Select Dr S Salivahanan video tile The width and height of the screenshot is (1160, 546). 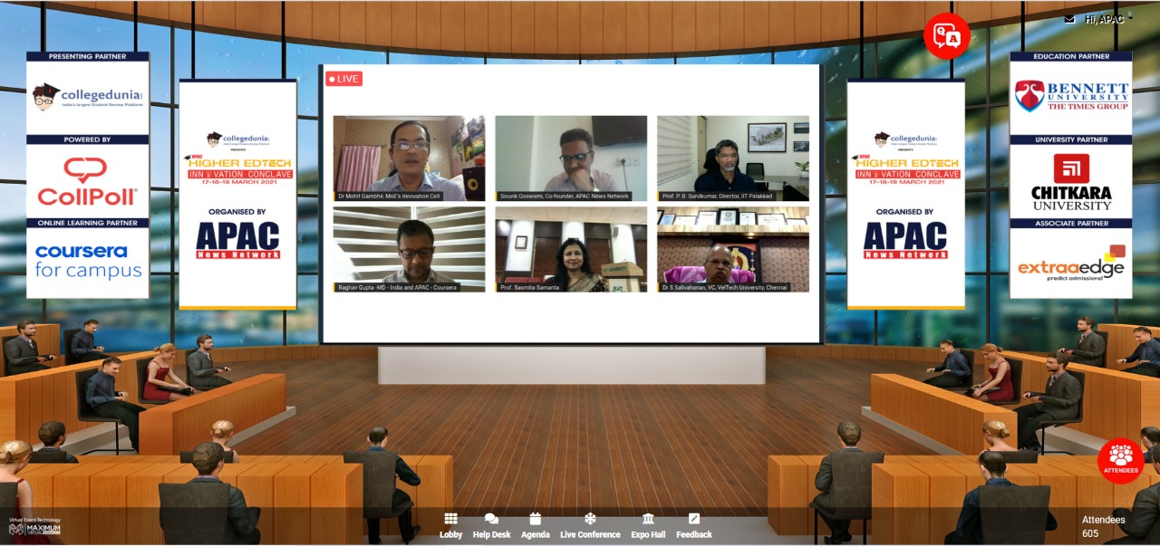coord(733,249)
